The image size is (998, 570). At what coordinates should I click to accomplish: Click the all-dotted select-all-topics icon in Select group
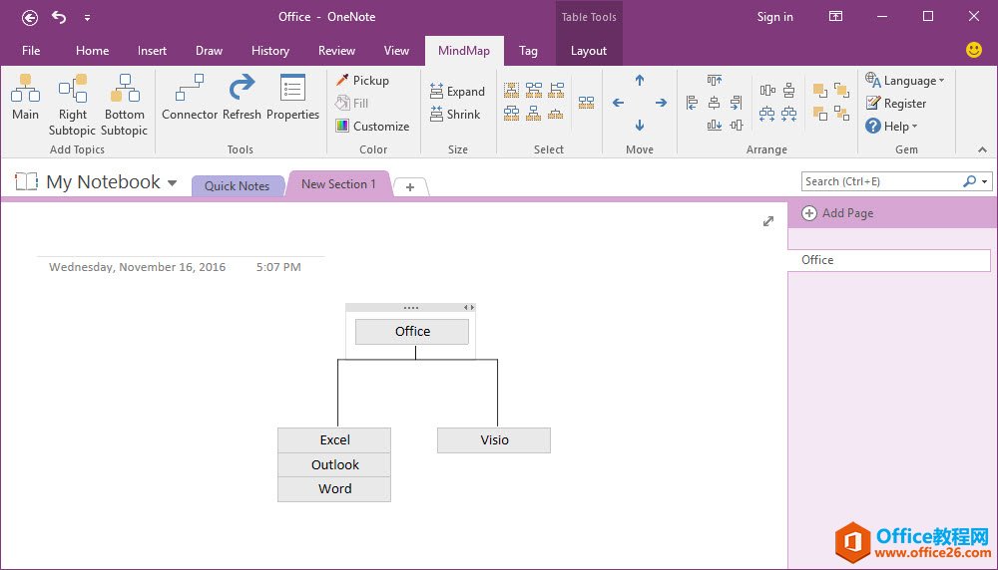(512, 90)
